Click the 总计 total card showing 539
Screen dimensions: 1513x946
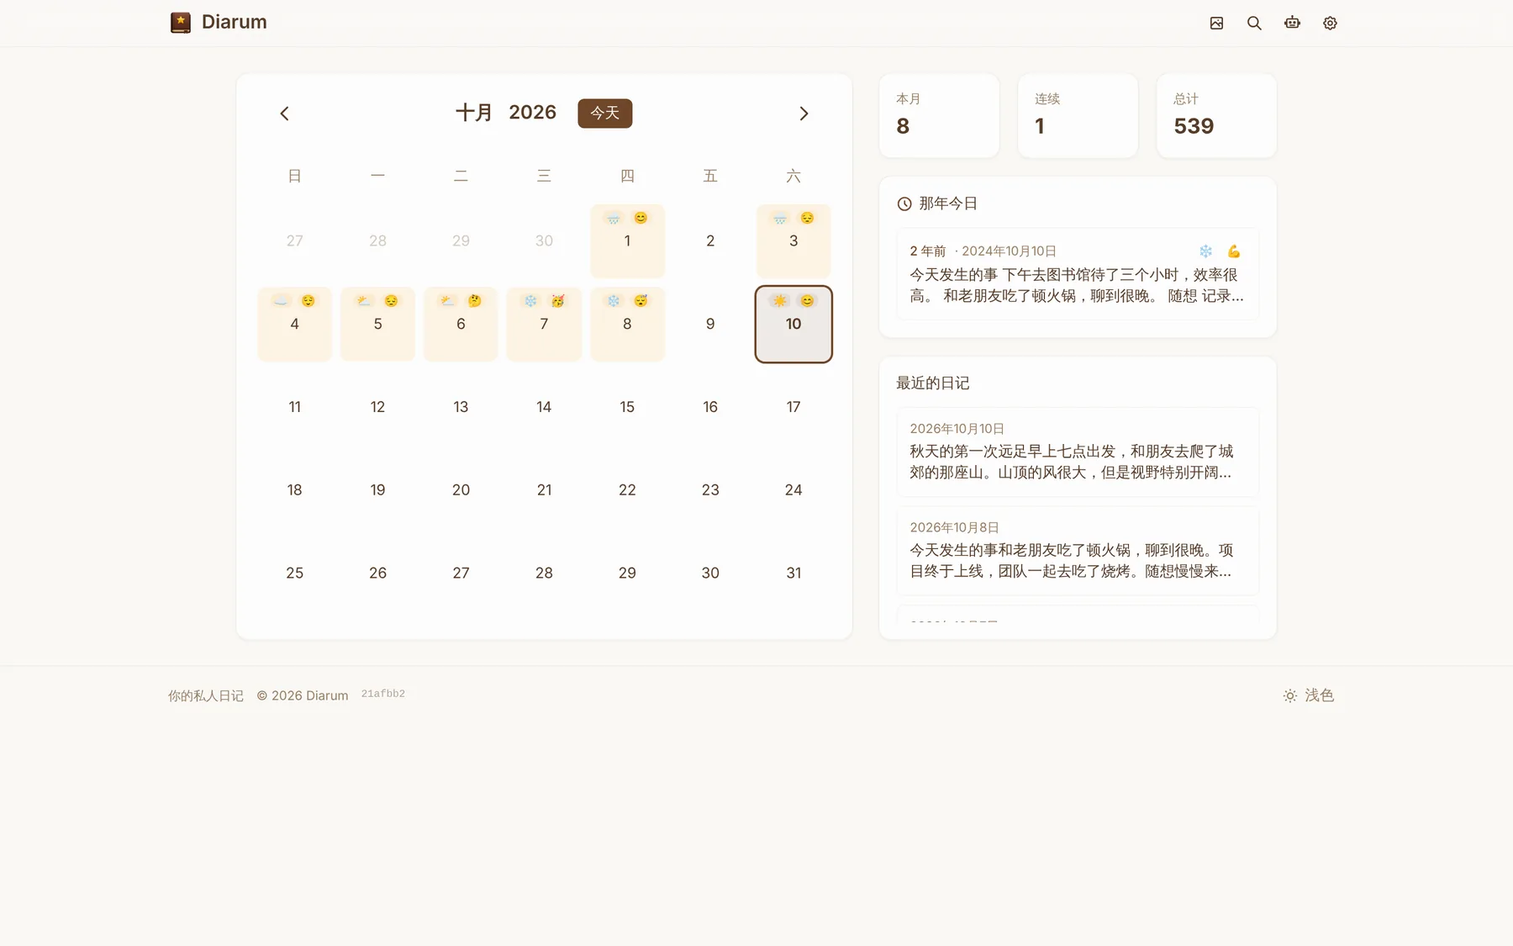(x=1216, y=115)
